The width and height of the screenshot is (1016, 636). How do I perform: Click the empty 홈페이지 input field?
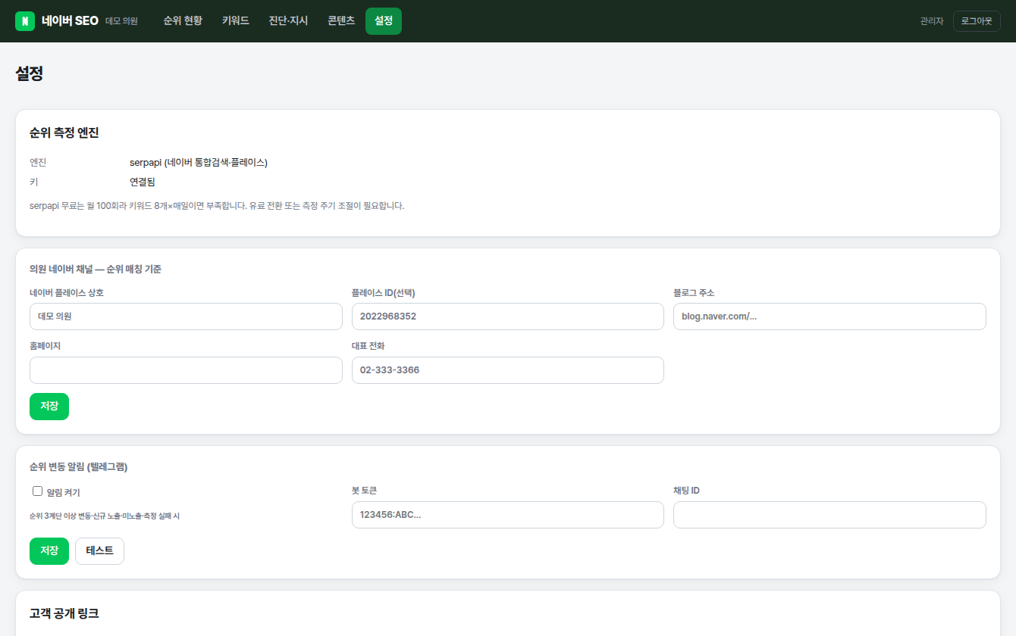pos(186,370)
